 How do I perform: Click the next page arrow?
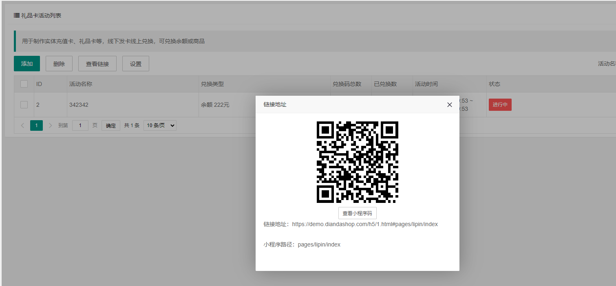point(50,125)
